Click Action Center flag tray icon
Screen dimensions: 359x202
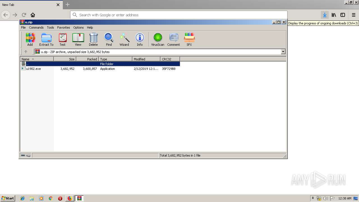coord(332,198)
